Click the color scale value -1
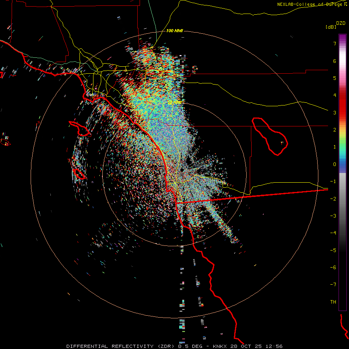Viewport: 349px width, 349px height. tap(333, 181)
